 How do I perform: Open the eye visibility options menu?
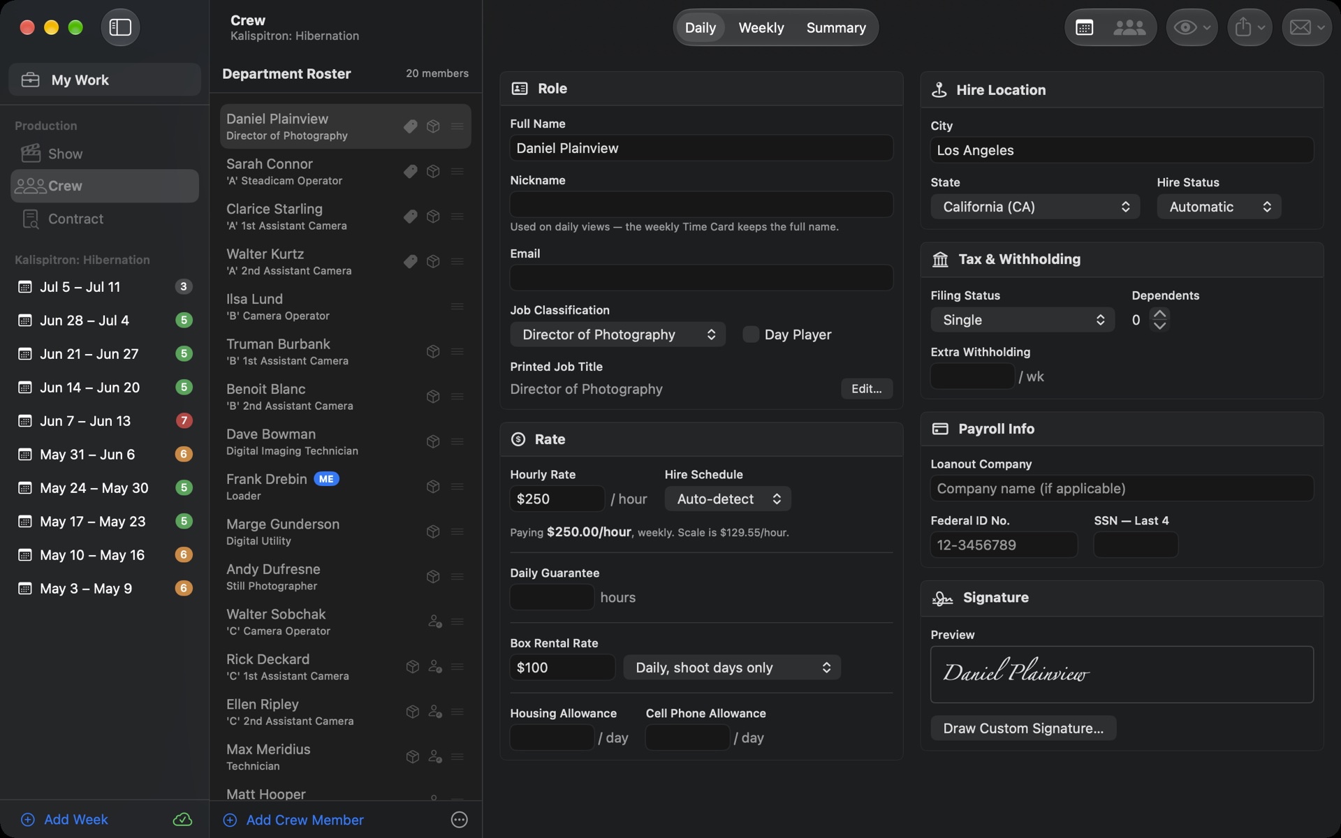coord(1192,27)
